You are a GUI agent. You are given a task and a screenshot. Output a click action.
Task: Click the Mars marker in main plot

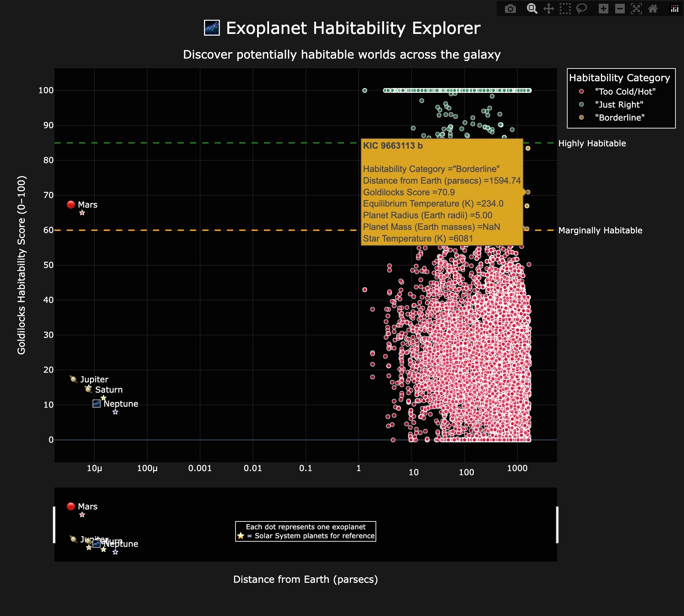[x=82, y=213]
